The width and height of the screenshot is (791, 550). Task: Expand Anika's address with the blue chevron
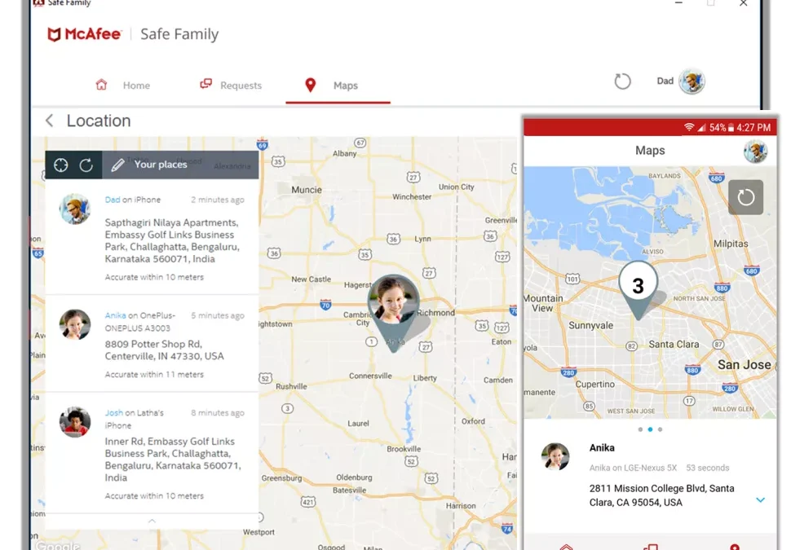tap(760, 499)
